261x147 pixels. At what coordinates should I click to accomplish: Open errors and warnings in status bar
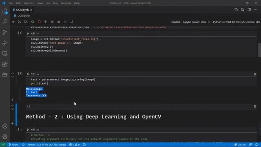[74, 145]
